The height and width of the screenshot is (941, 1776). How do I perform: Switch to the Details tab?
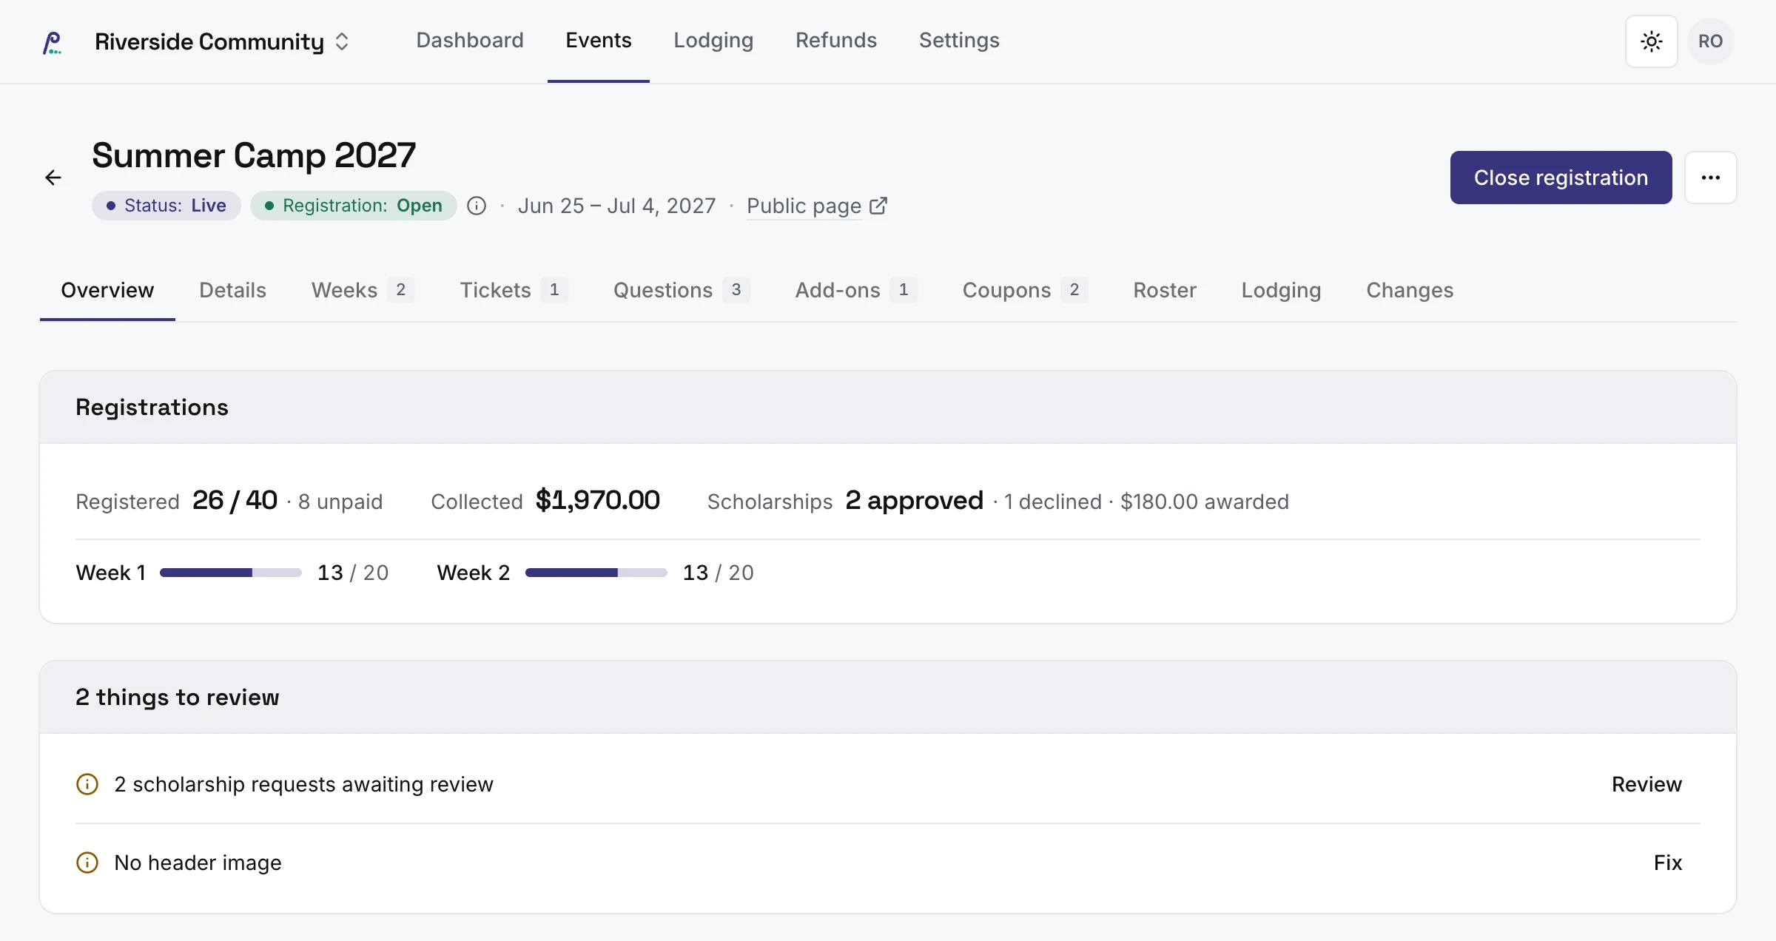pos(232,290)
